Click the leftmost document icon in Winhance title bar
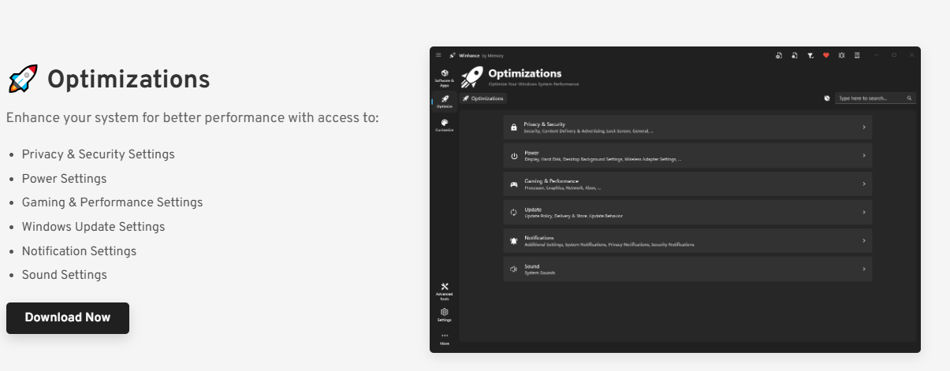The image size is (950, 371). [779, 55]
